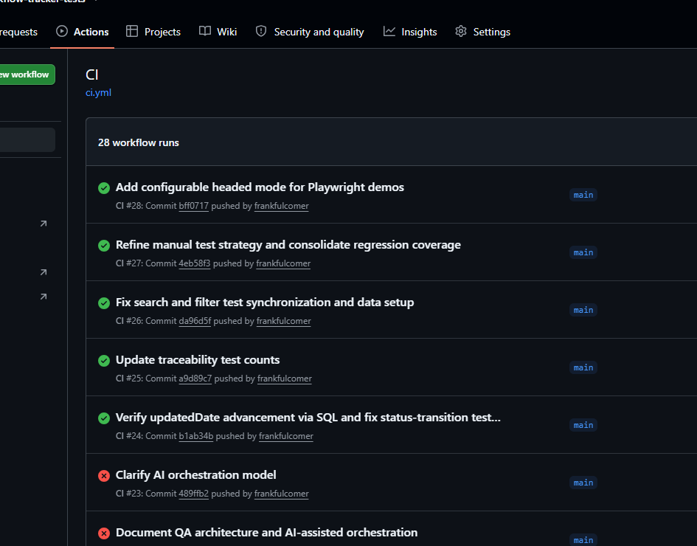Click the Projects table icon

132,31
